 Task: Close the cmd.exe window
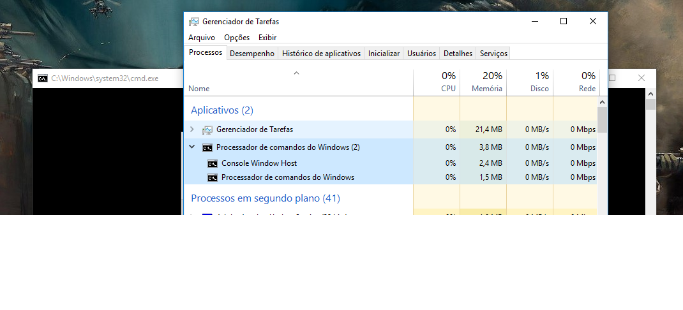coord(641,78)
